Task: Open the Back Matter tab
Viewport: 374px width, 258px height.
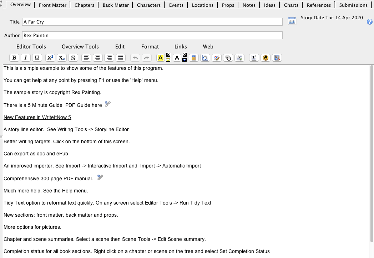Action: 116,5
